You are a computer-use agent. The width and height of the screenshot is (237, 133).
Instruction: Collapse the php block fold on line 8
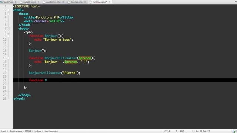click(x=9, y=32)
